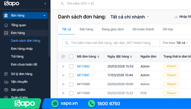Click the Xử lý đơn hàng icon
Image resolution: width=191 pixels, height=109 pixels.
click(6, 74)
